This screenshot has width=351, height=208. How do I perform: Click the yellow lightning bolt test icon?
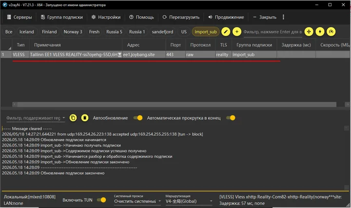click(x=320, y=32)
